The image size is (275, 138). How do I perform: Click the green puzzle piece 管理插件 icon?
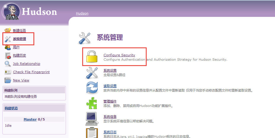click(92, 103)
